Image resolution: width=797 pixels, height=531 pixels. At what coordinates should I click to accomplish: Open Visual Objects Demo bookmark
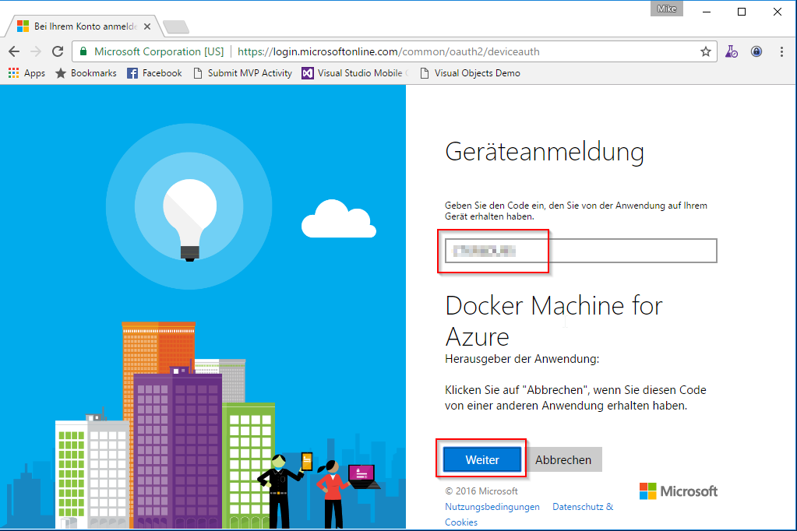470,73
